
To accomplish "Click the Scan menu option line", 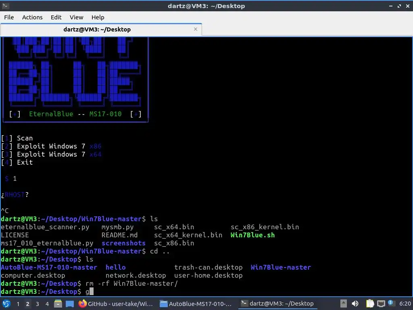I will click(17, 138).
